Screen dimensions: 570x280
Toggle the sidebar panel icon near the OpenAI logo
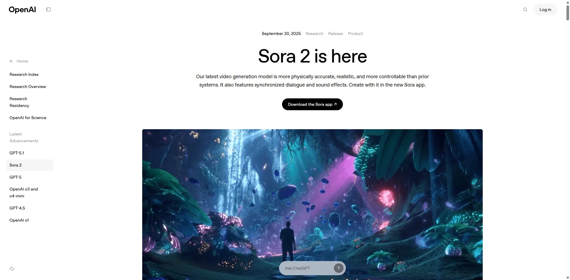point(48,9)
